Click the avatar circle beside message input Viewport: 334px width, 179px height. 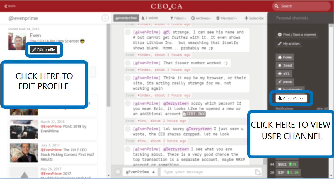(x=117, y=172)
